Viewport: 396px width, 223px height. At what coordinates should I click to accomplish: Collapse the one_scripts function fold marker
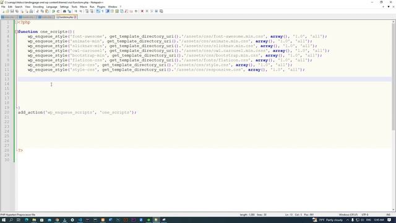(16, 32)
